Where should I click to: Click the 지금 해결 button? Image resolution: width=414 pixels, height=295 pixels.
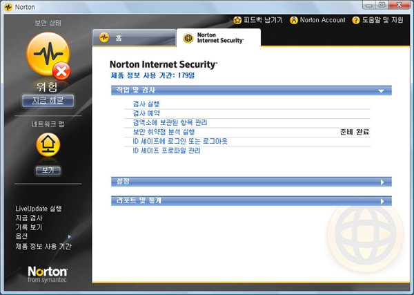(48, 101)
